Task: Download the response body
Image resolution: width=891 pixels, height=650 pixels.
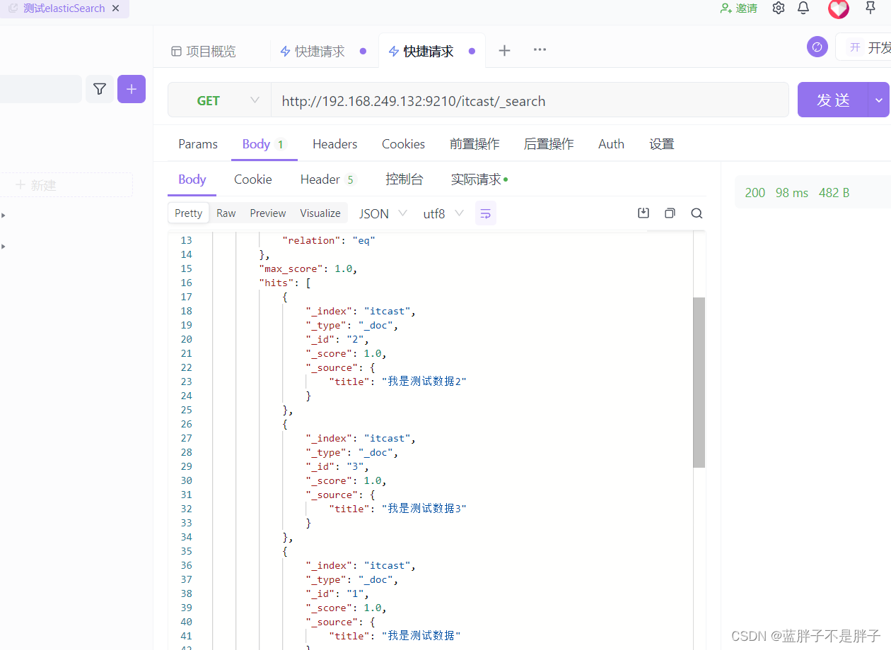Action: 643,213
